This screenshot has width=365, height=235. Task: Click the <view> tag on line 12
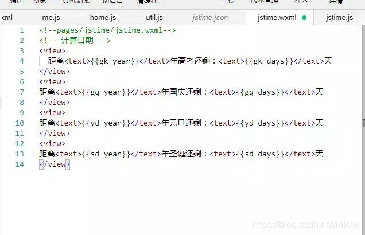click(x=52, y=144)
